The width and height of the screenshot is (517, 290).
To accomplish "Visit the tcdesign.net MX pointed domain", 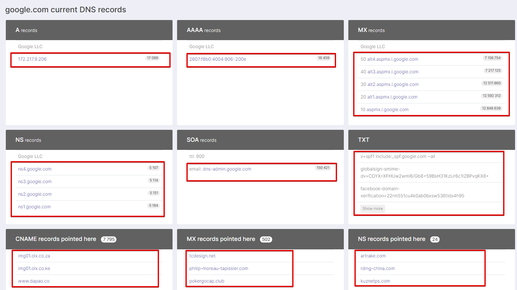I will pyautogui.click(x=202, y=256).
